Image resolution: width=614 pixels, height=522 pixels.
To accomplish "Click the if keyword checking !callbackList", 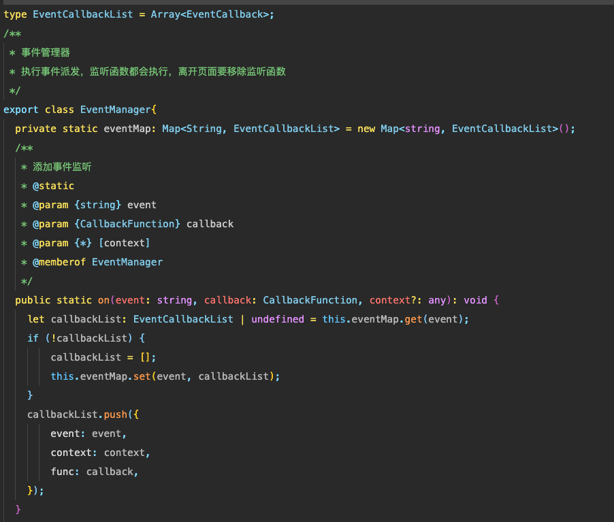I will click(x=33, y=338).
